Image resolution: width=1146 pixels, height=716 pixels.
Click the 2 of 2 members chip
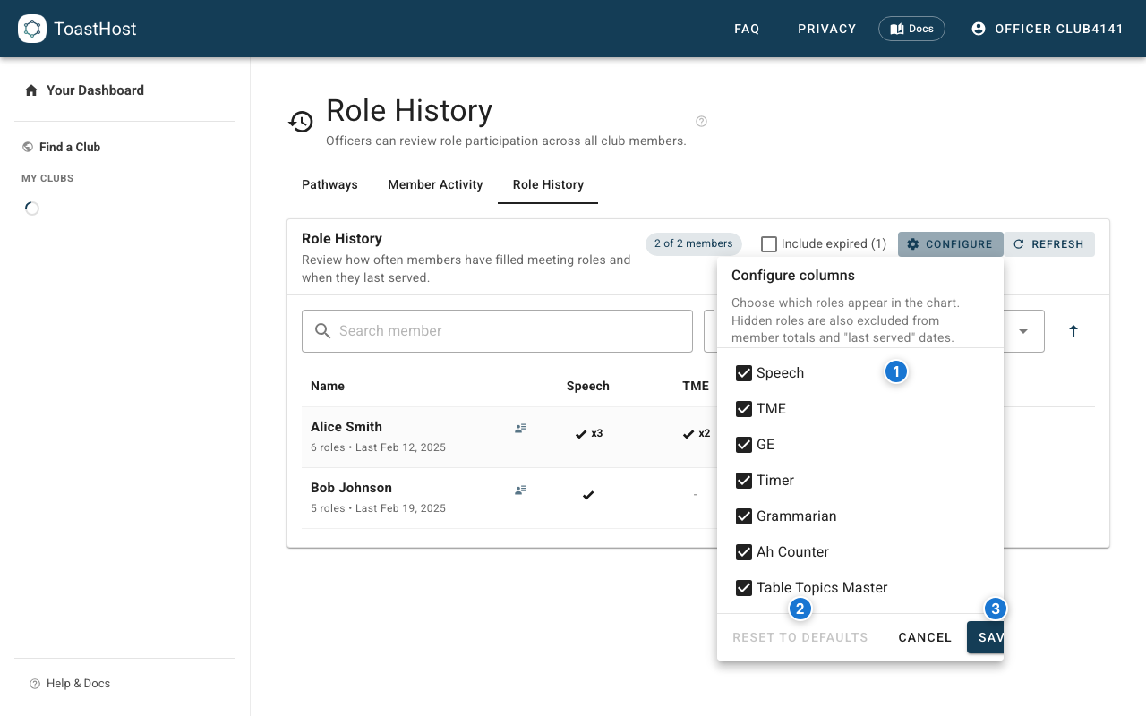[x=693, y=243]
